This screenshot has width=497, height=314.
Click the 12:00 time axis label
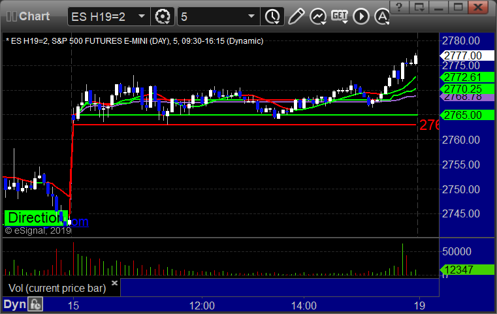tap(202, 305)
